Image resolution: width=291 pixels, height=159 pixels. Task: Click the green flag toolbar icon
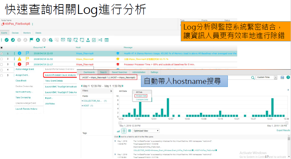click(31, 40)
